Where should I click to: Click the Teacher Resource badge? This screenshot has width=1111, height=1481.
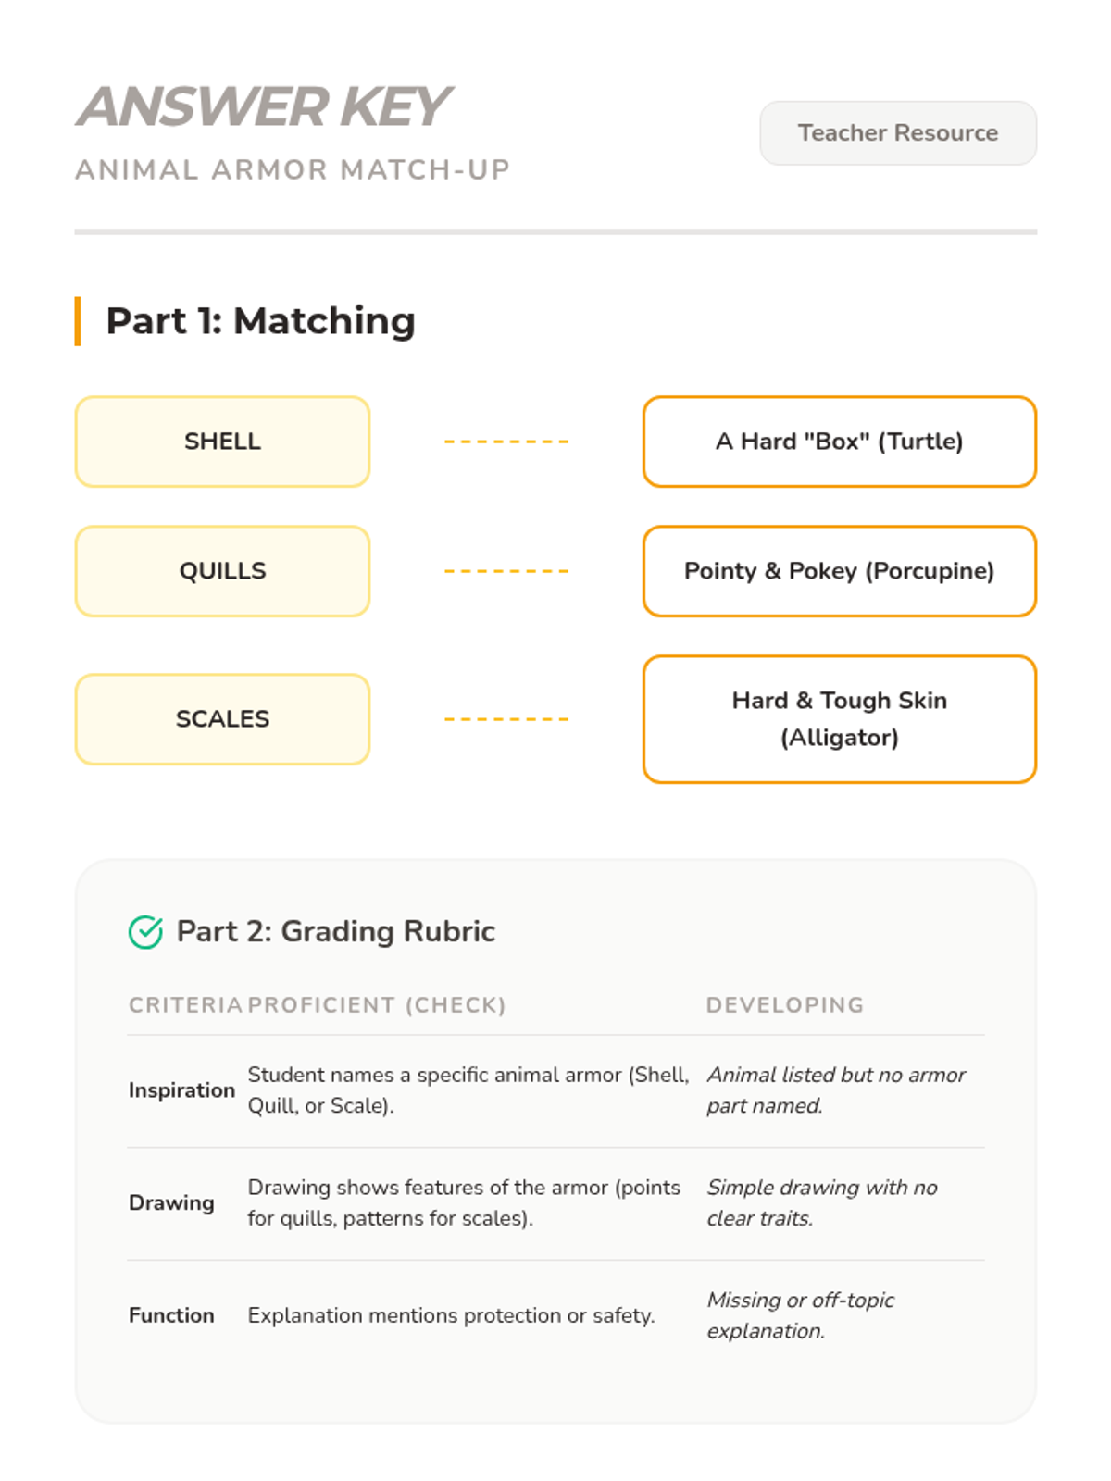tap(898, 133)
